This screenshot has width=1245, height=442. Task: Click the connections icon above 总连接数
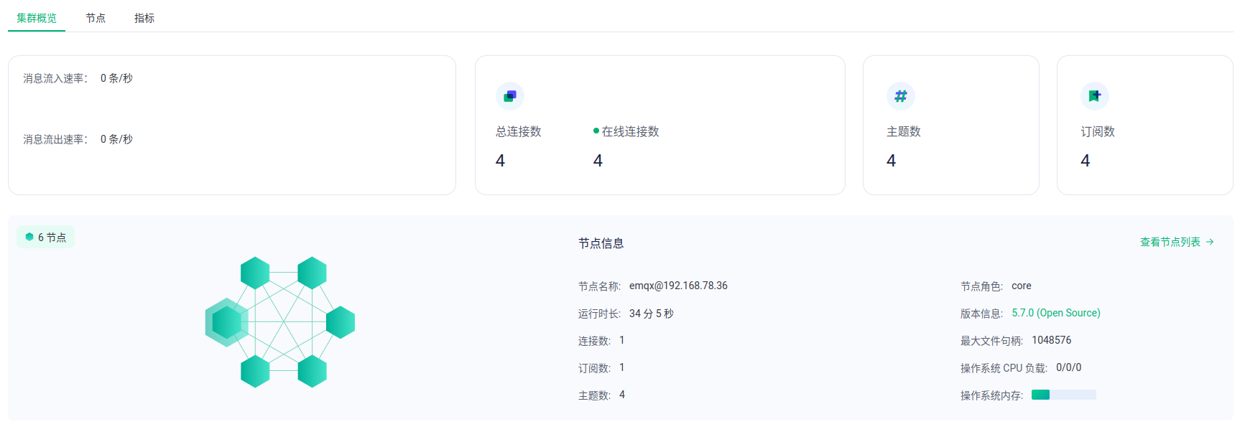(x=510, y=96)
